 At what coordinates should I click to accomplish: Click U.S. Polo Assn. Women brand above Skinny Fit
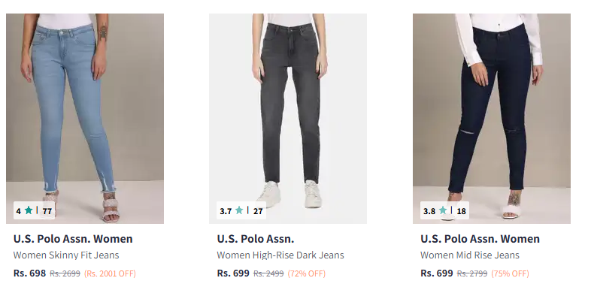pyautogui.click(x=73, y=239)
